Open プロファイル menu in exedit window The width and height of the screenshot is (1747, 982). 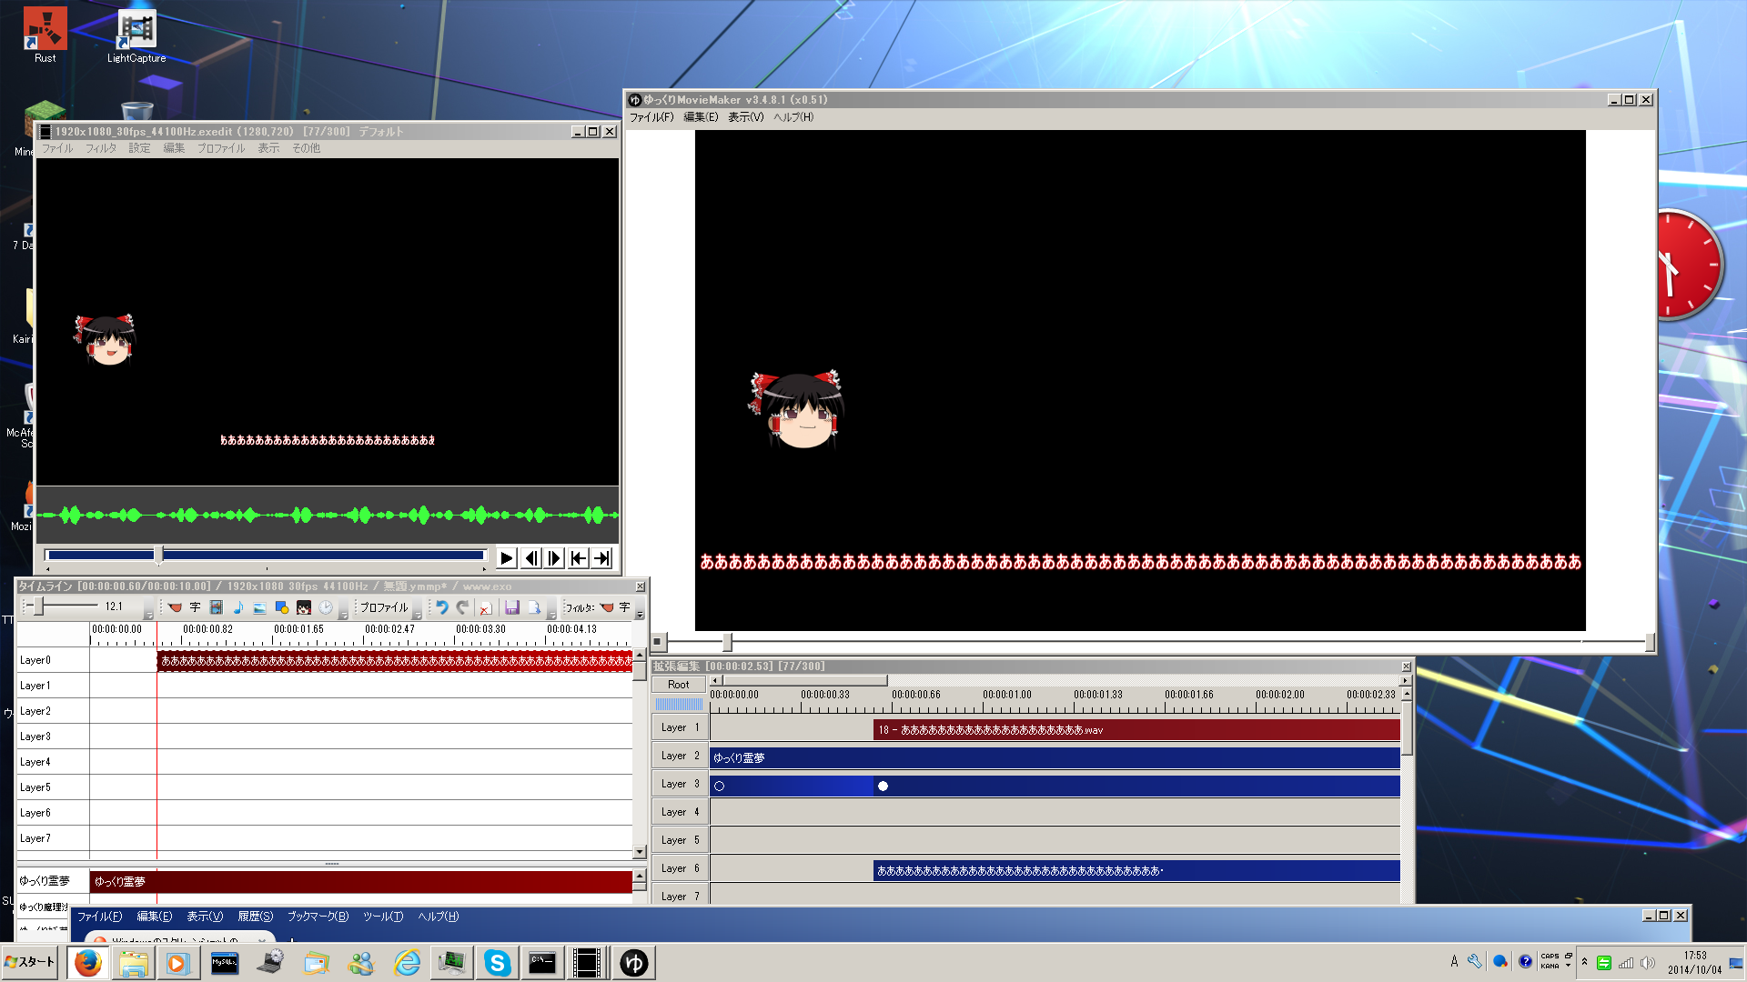[x=221, y=148]
